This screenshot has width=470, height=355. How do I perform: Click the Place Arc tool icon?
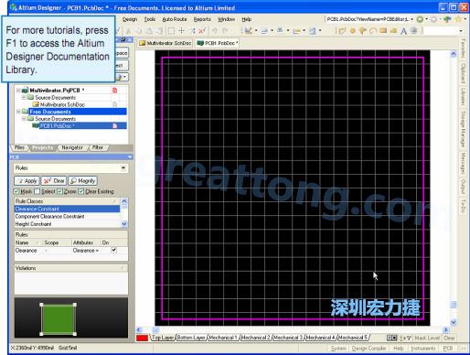[373, 31]
